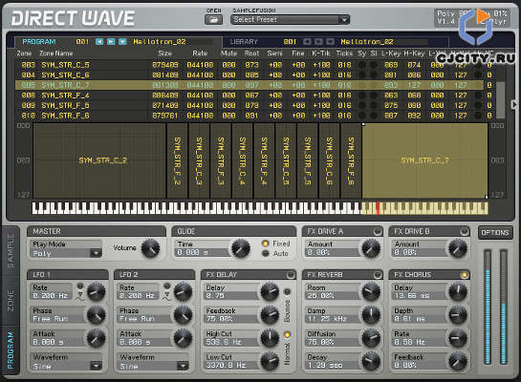This screenshot has height=382, width=521.
Task: Enable the FX Reverb power toggle
Action: (377, 275)
